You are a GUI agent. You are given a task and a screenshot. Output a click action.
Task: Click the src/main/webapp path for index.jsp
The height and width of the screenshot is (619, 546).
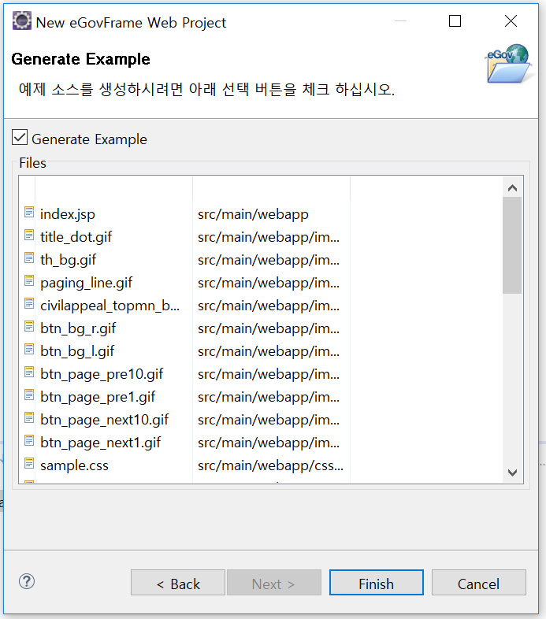click(253, 214)
